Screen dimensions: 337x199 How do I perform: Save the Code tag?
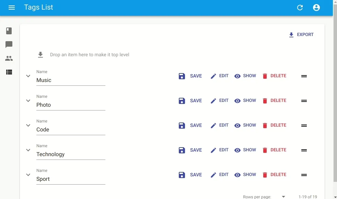190,125
